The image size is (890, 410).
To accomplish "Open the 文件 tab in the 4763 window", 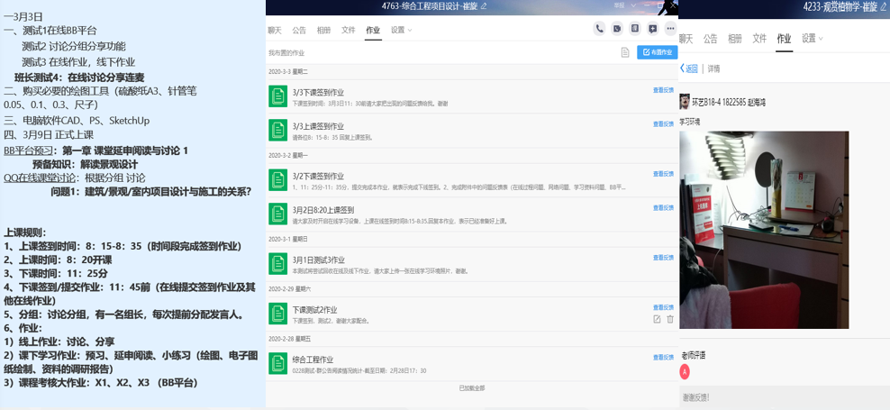I will tap(349, 30).
